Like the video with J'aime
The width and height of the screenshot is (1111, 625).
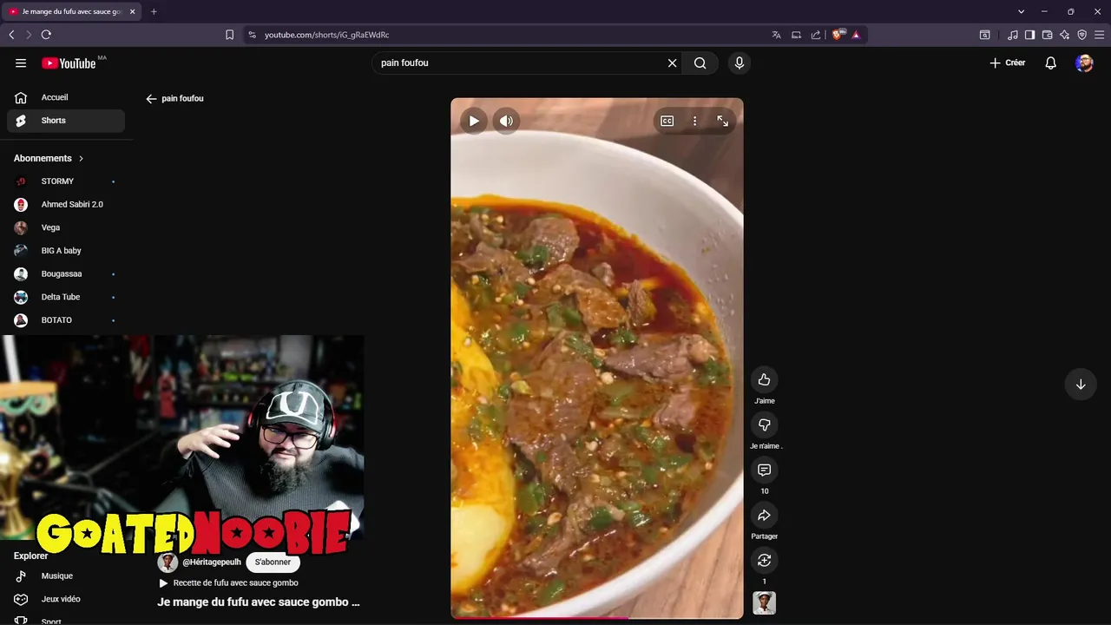pyautogui.click(x=764, y=379)
